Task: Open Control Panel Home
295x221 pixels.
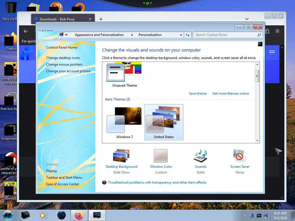Action: 62,47
